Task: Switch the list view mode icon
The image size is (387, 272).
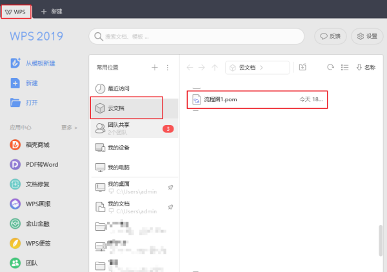Action: pos(345,67)
